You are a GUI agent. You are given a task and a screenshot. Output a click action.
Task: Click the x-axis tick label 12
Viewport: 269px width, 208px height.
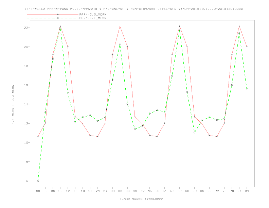pos(68,191)
